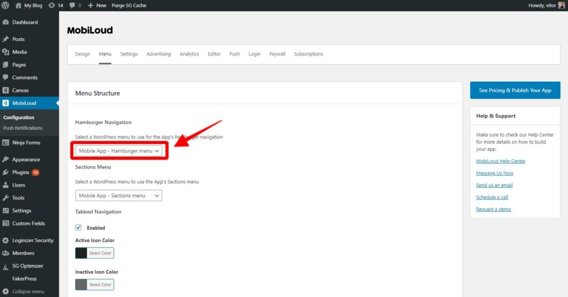Click Purge SG Cache in admin bar
The width and height of the screenshot is (568, 297).
129,6
